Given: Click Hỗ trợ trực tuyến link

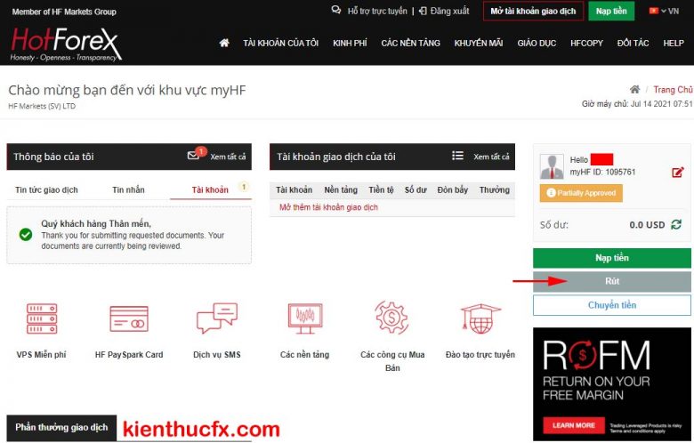Looking at the screenshot, I should click(377, 11).
